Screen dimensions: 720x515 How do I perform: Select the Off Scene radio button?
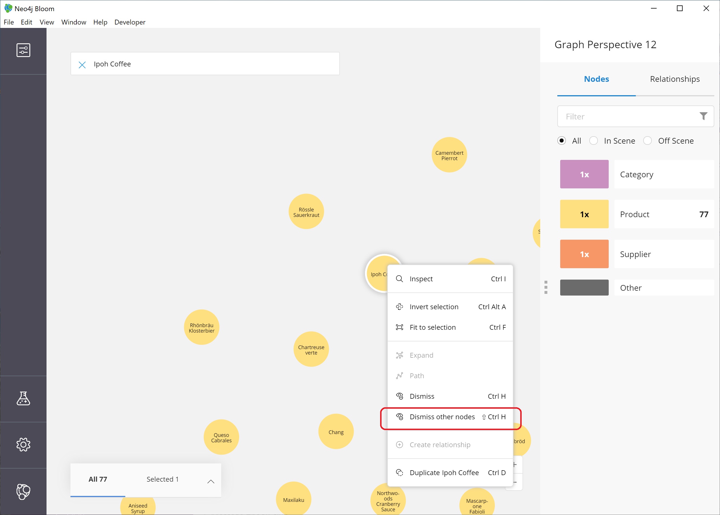(648, 141)
